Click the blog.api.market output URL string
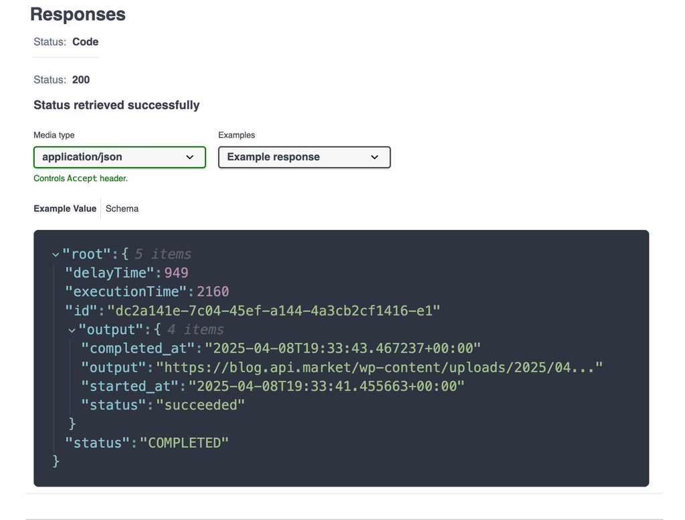Screen dimensions: 685x520 pyautogui.click(x=379, y=368)
